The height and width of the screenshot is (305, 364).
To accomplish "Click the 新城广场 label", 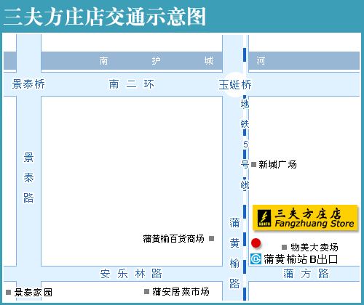I will 277,165.
